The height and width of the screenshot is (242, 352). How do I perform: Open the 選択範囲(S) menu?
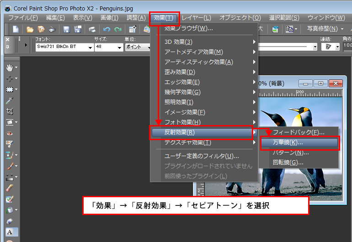click(x=284, y=18)
